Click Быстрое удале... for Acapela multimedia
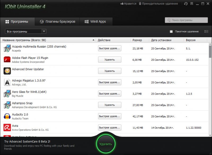 pos(109,48)
